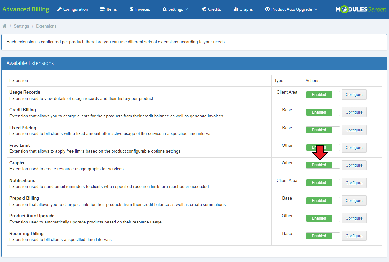Click Base type in Recurring Billing row
This screenshot has width=389, height=262.
(x=287, y=233)
